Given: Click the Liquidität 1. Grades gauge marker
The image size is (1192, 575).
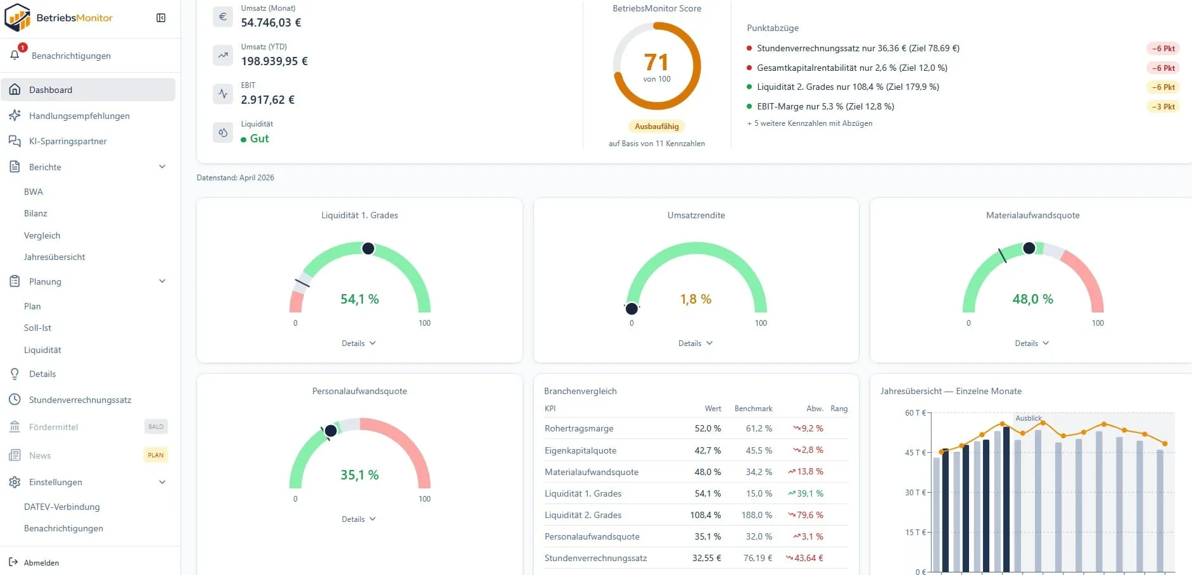Looking at the screenshot, I should point(368,249).
